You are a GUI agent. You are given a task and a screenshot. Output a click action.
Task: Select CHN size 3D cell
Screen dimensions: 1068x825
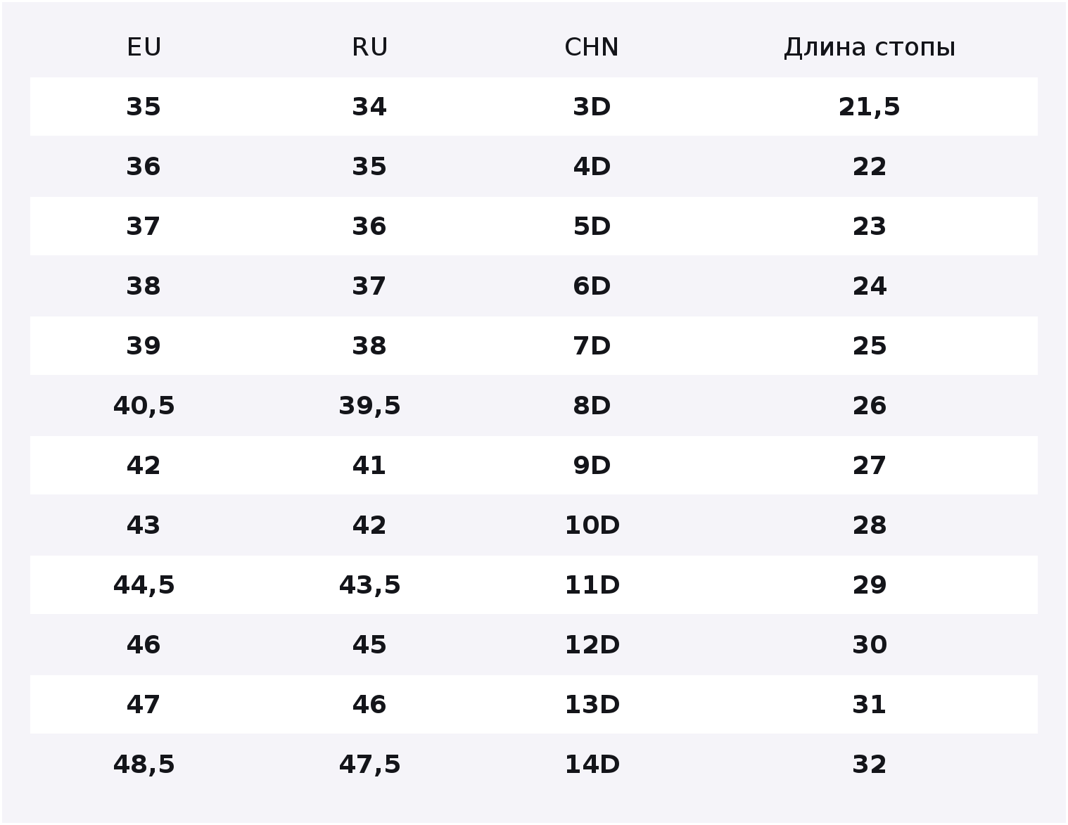tap(592, 107)
